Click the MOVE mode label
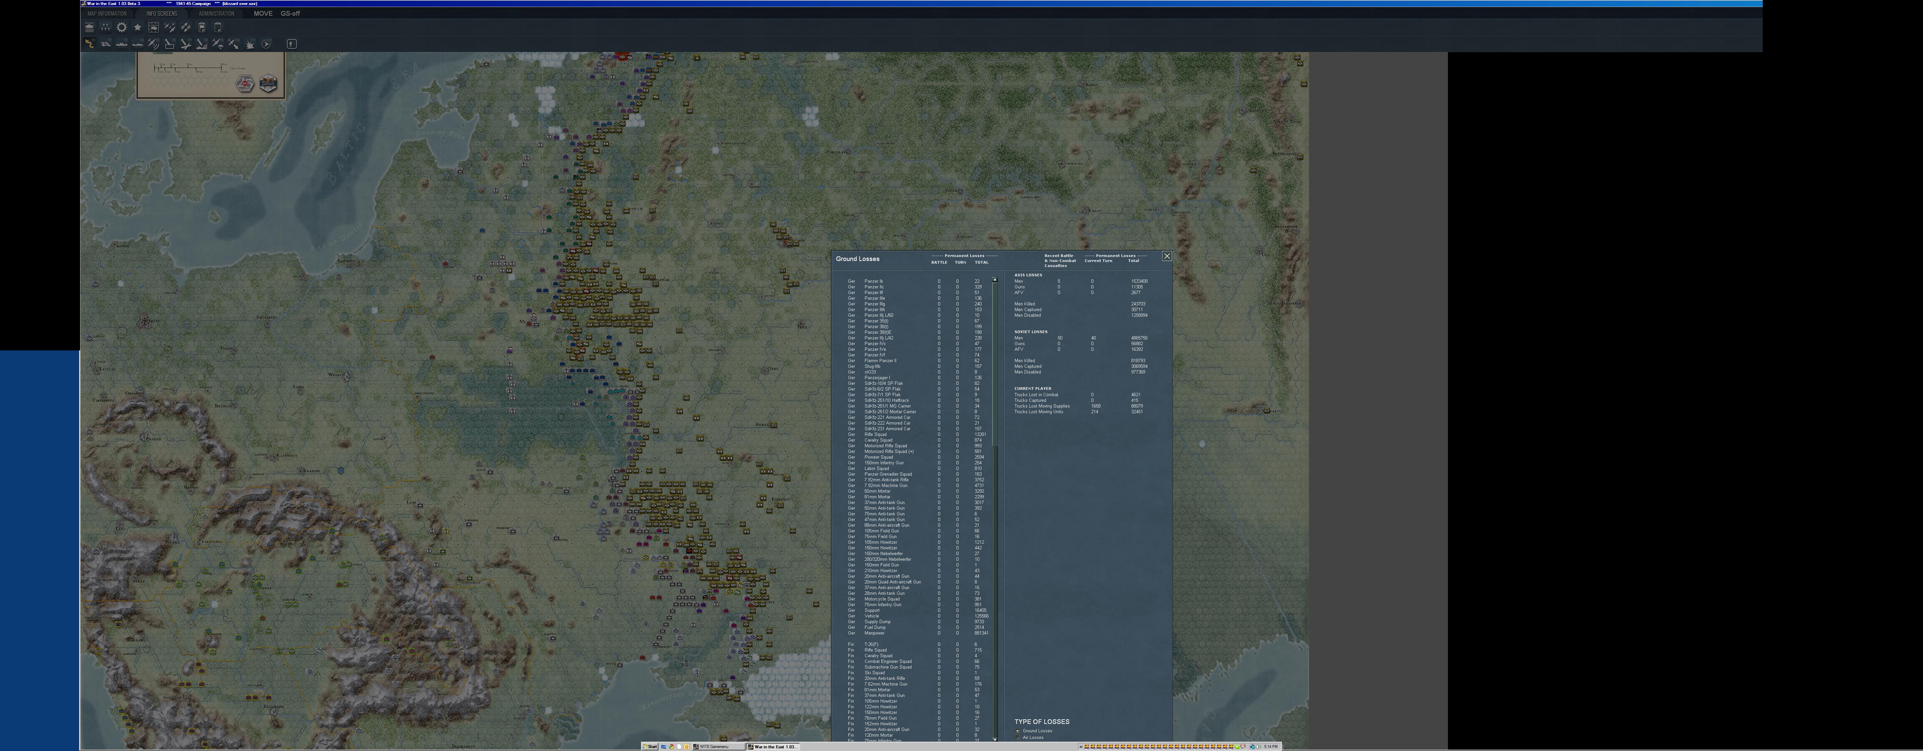 coord(263,13)
